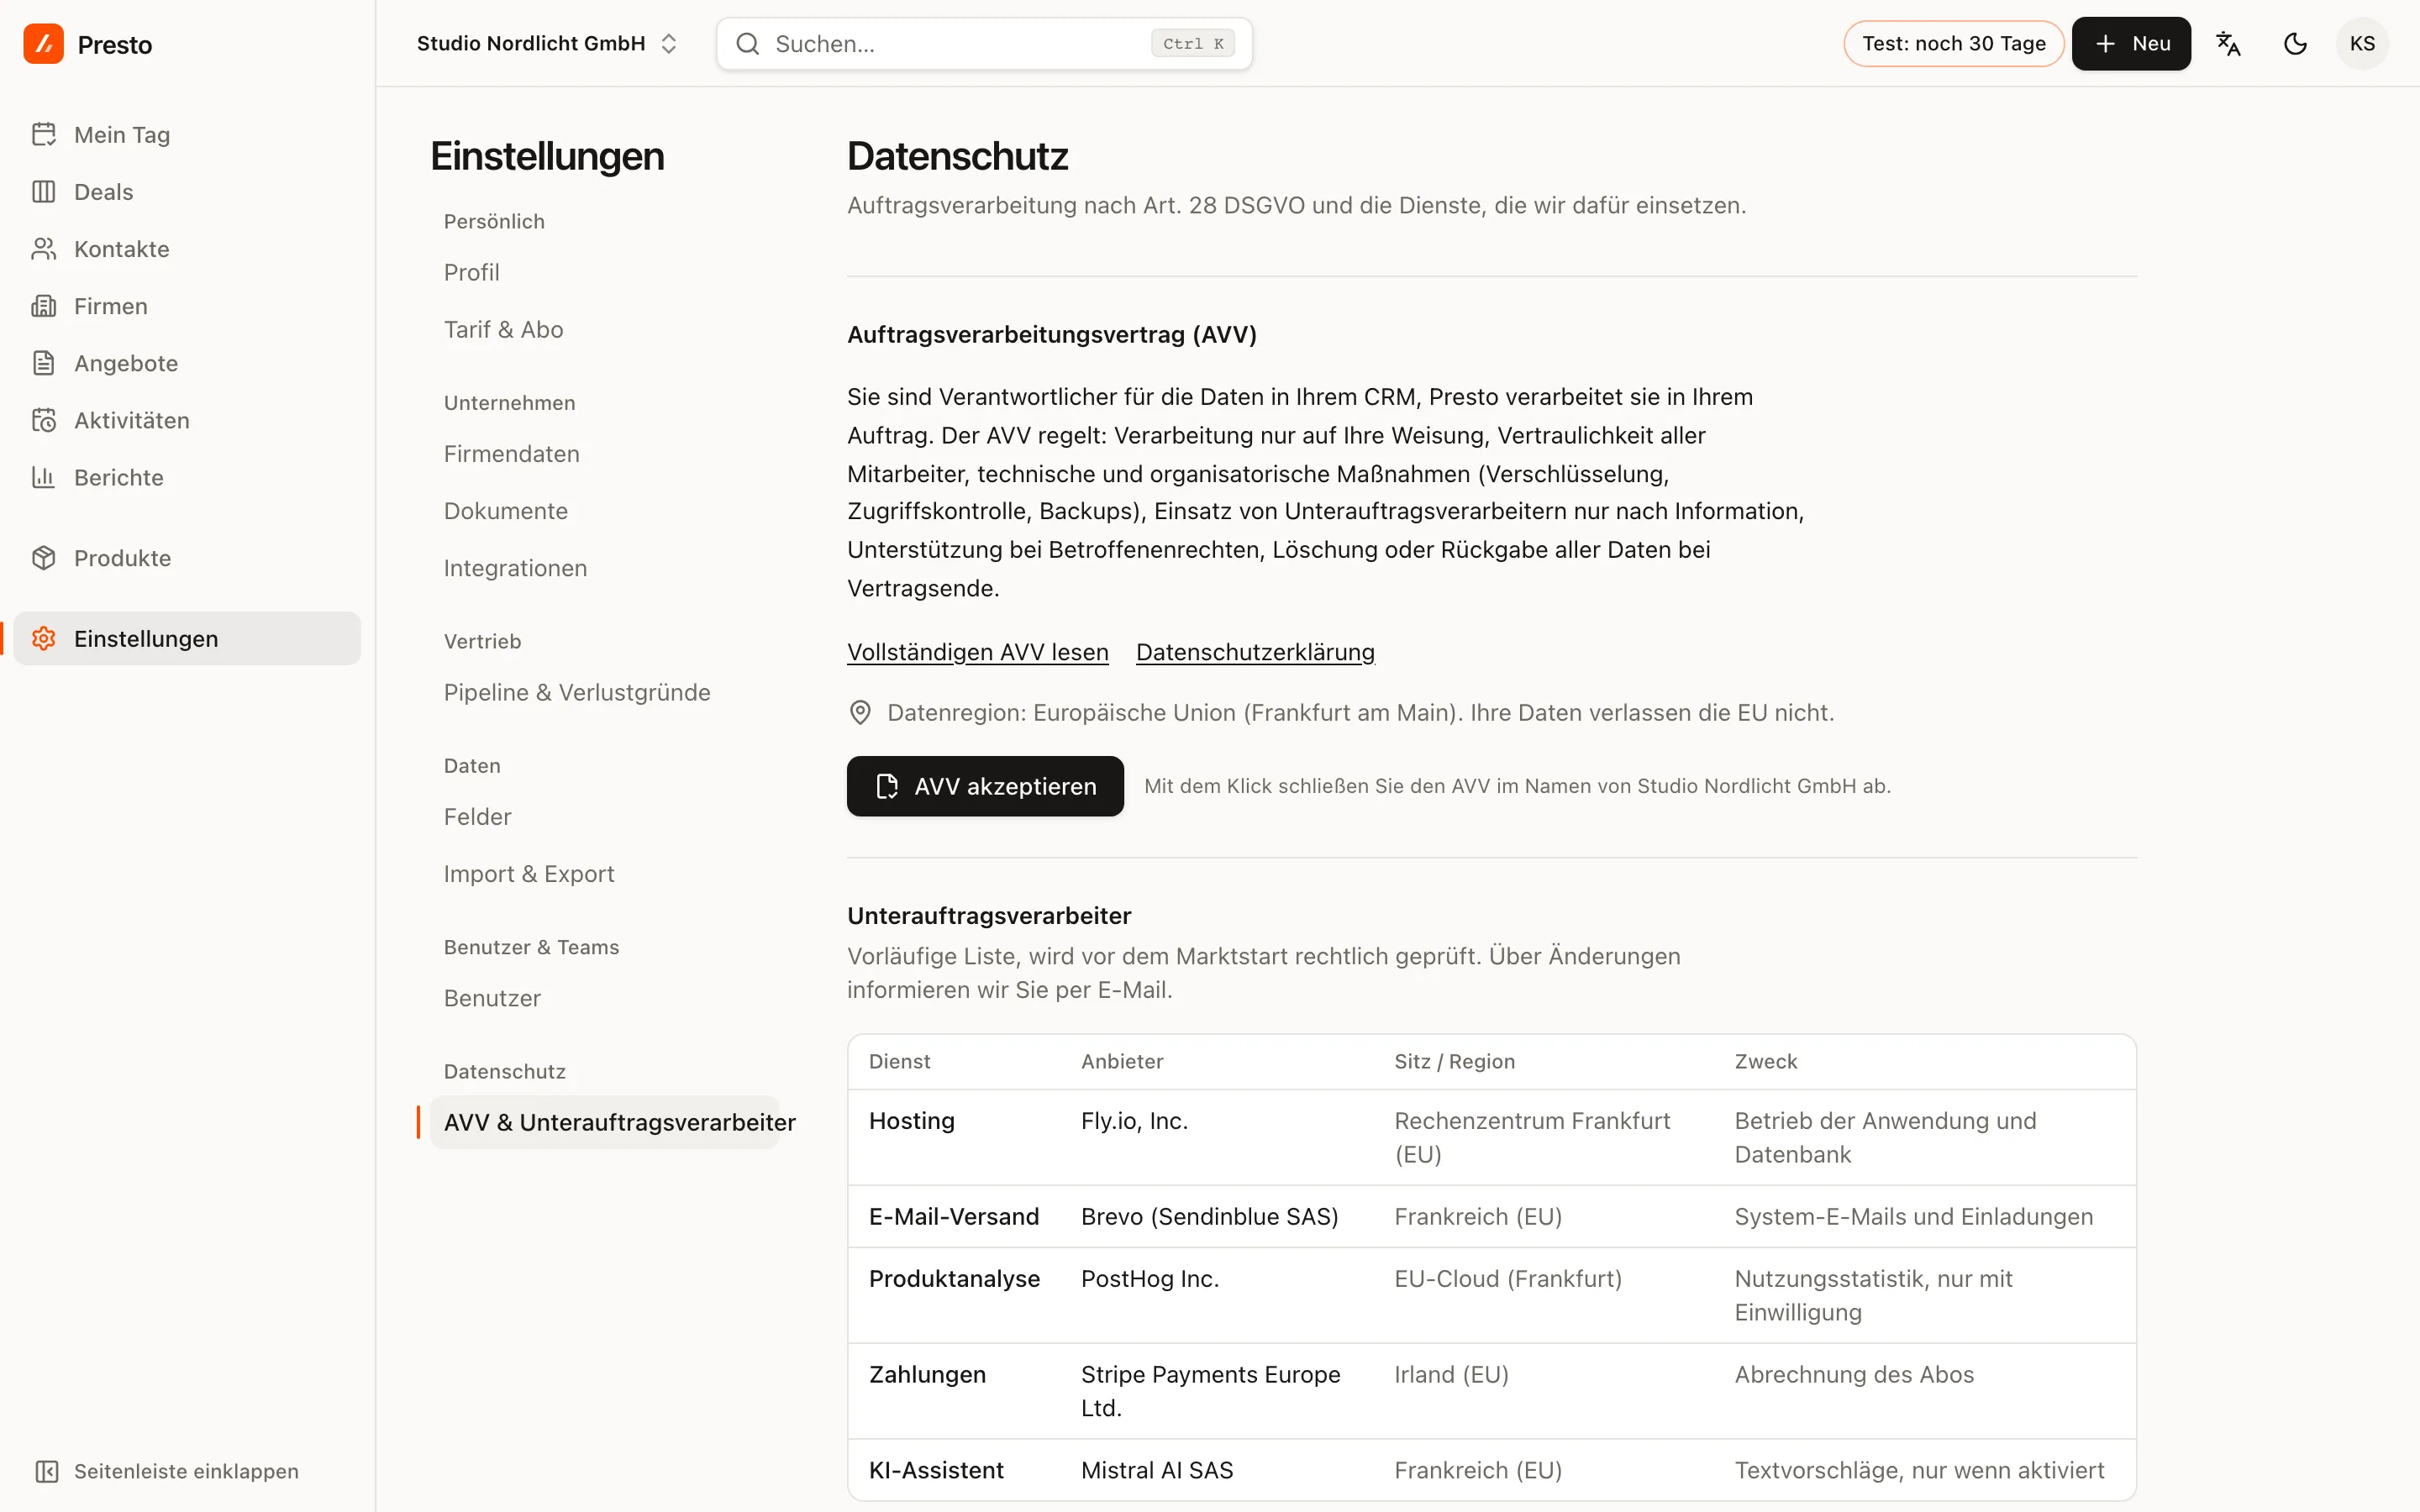Click Test: noch 30 Tage badge

click(1953, 44)
